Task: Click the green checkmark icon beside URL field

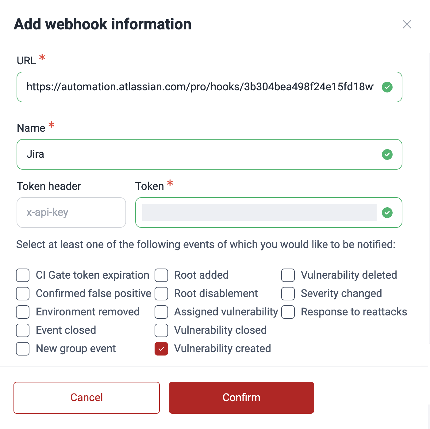Action: pyautogui.click(x=387, y=87)
